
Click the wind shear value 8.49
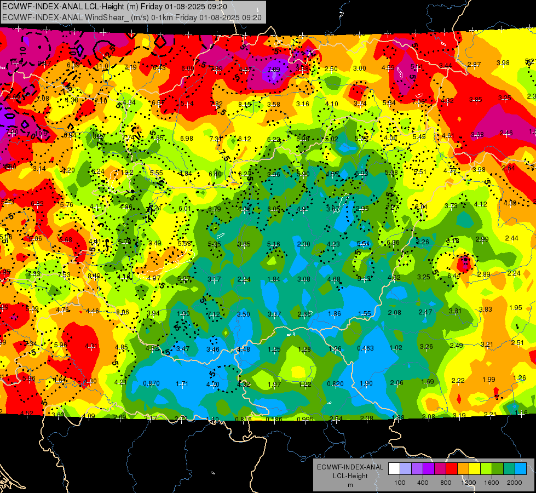coord(94,276)
